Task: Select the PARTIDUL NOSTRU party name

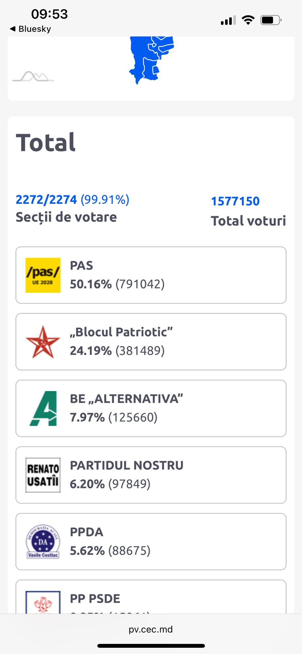Action: 126,465
